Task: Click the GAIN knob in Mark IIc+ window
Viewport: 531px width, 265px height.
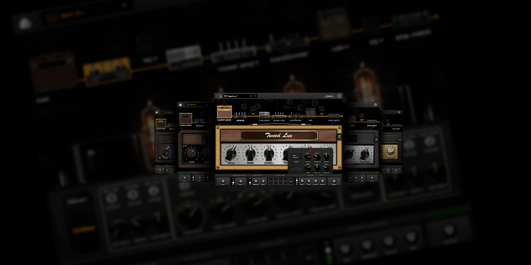Action: [x=192, y=153]
